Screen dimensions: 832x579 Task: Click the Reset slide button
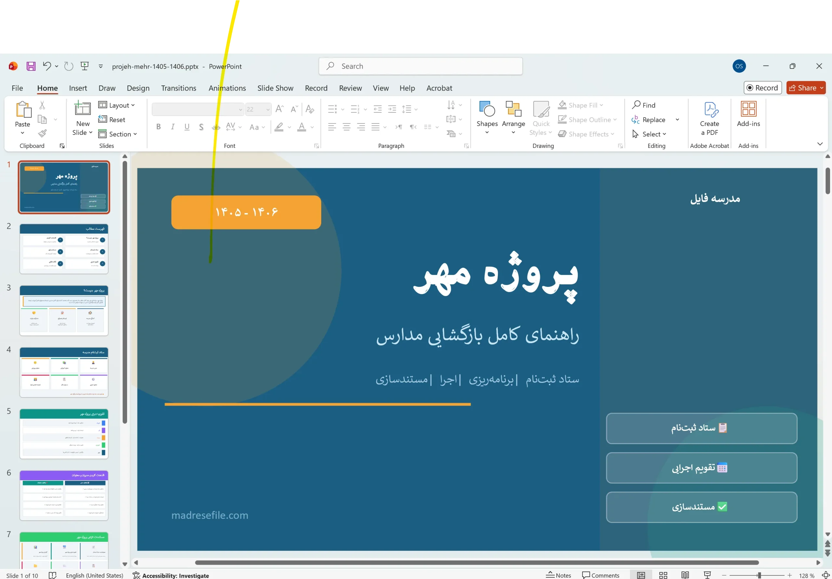[111, 120]
